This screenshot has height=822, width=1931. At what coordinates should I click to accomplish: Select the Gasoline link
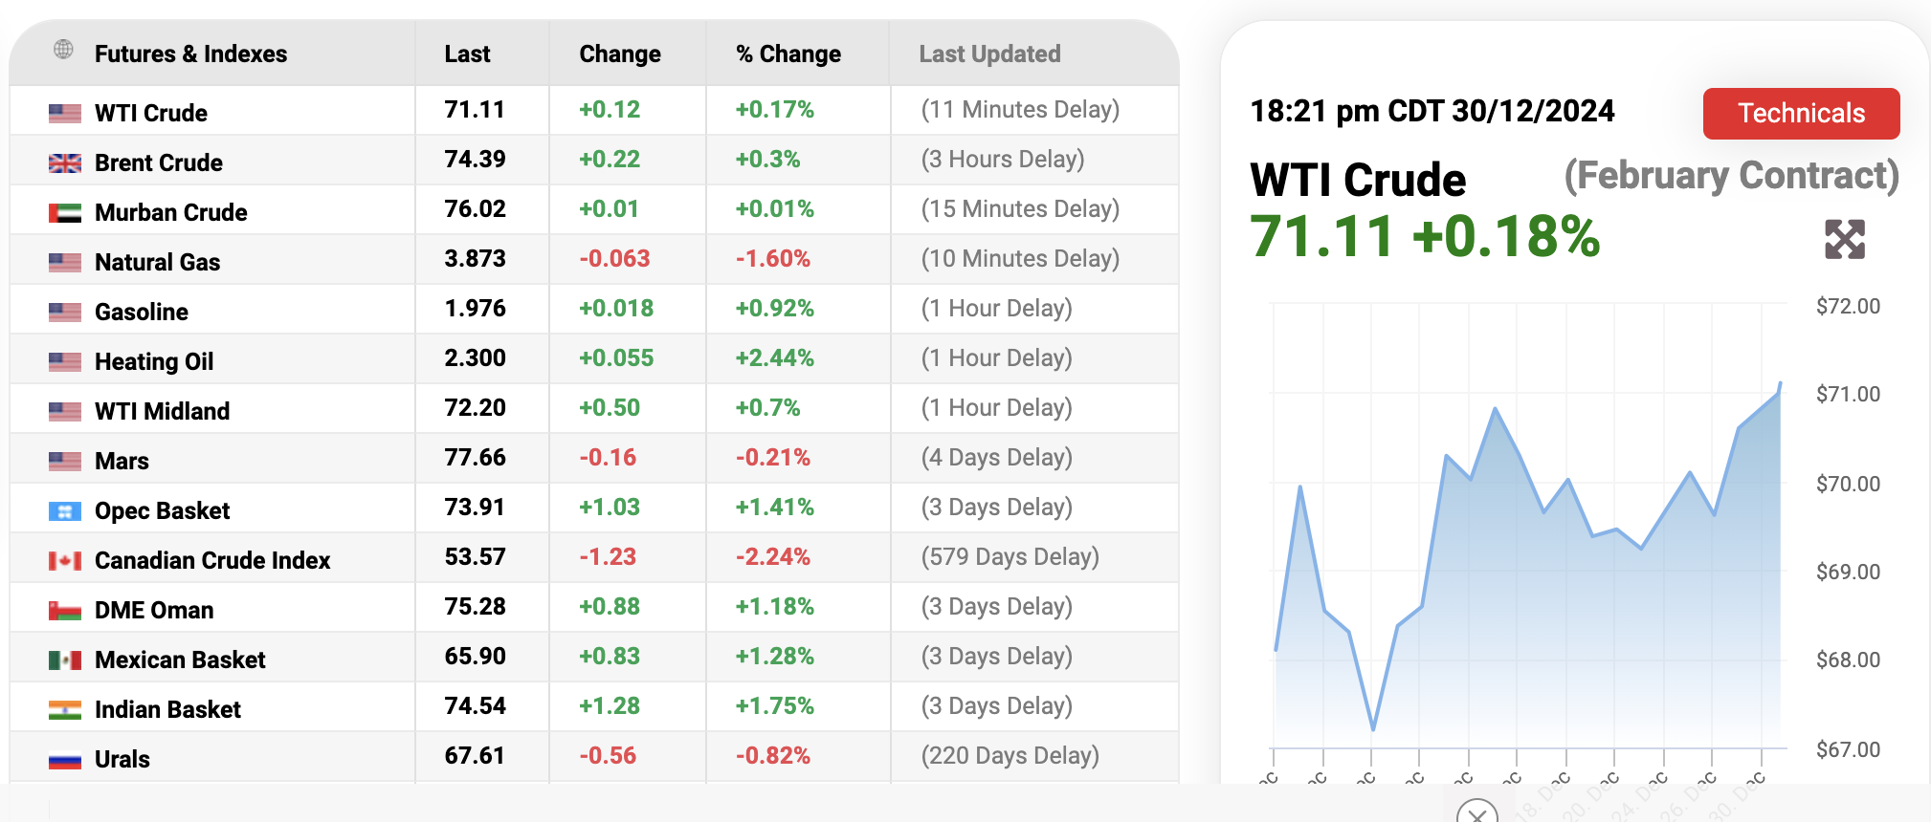tap(142, 313)
